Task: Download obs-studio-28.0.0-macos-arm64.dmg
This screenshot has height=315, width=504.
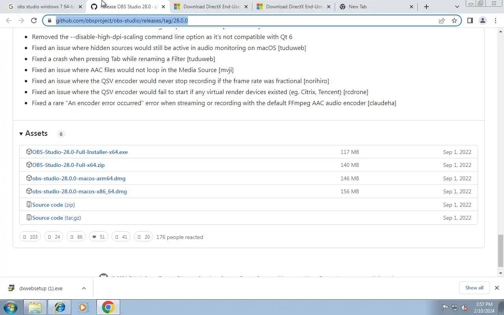Action: click(79, 178)
